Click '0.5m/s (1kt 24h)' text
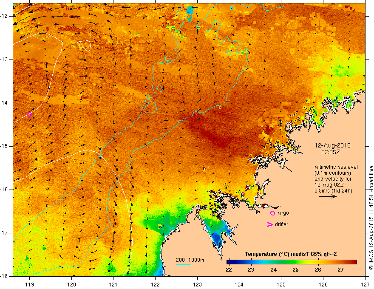The image size is (374, 289). point(333,191)
